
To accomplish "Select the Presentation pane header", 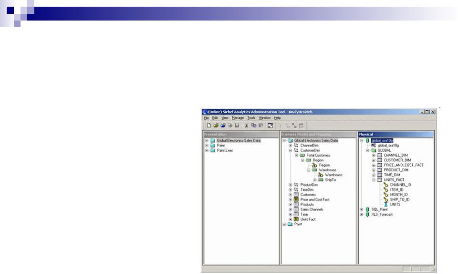I will pyautogui.click(x=241, y=134).
